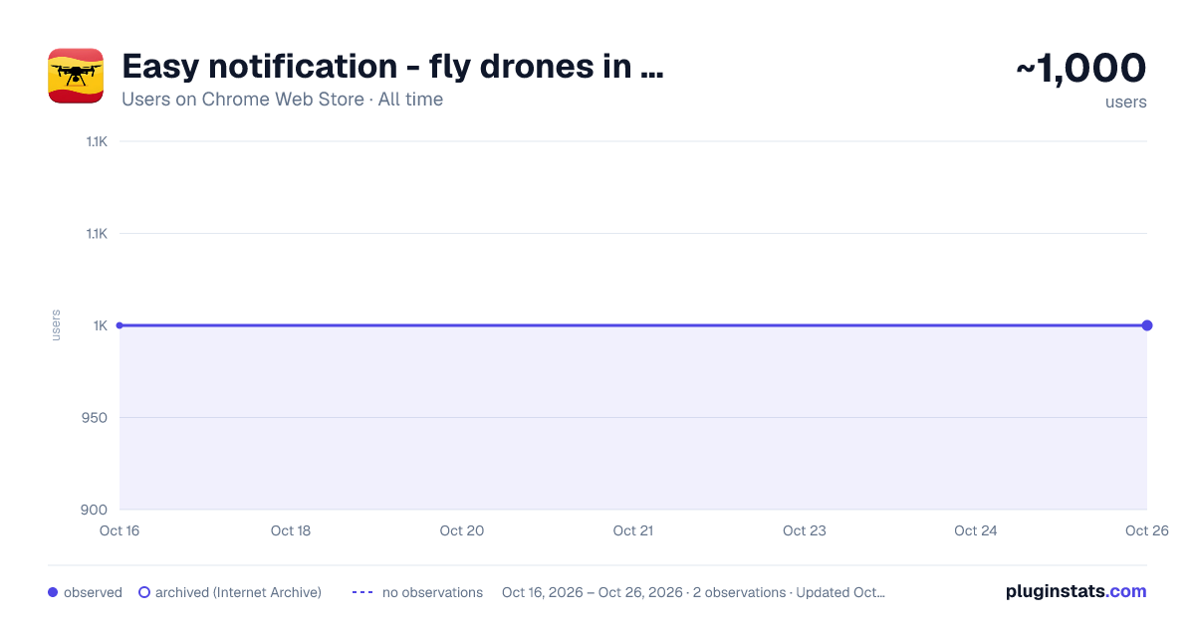1195x627 pixels.
Task: Click 'Users on Chrome Web Store · All time' subtitle
Action: pos(282,100)
